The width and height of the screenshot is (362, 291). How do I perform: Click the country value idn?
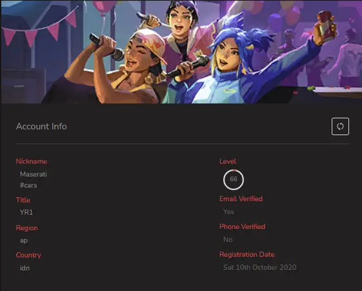pos(25,268)
